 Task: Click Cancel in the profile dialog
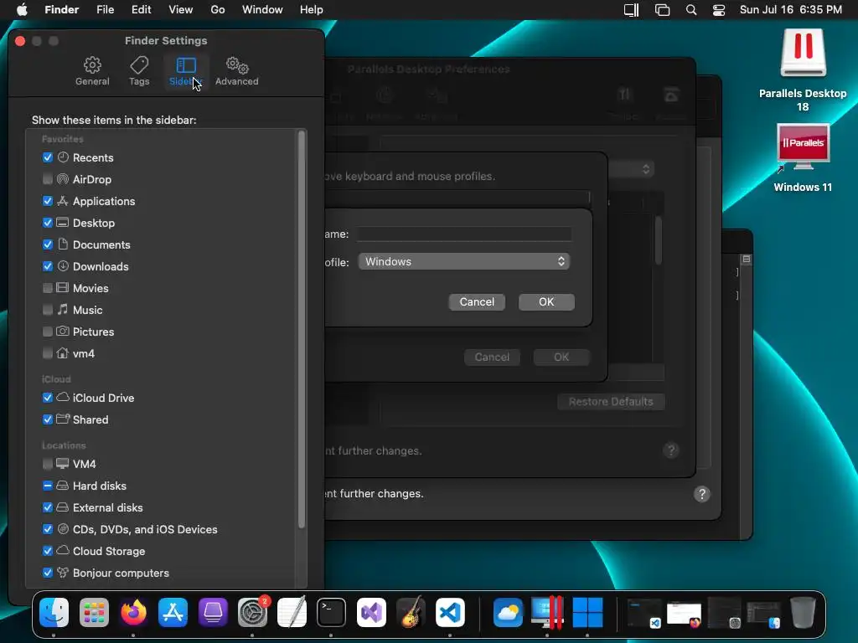477,301
